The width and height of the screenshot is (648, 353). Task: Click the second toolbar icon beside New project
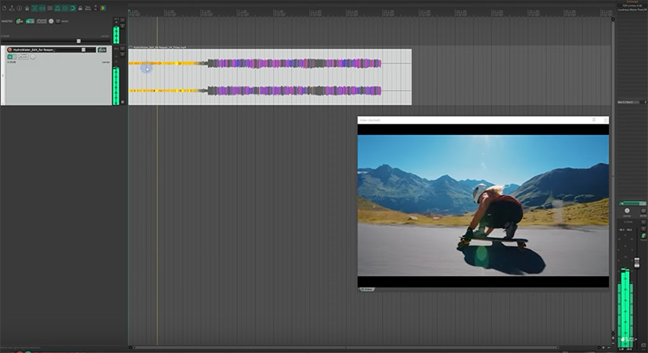pos(12,8)
